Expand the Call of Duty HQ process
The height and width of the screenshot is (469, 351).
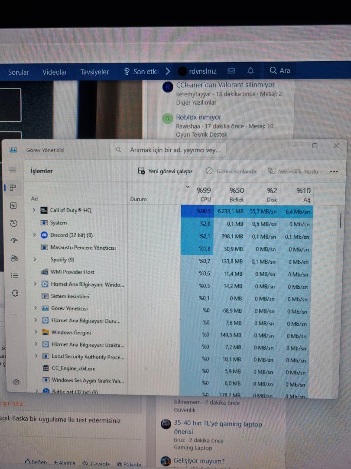34,210
